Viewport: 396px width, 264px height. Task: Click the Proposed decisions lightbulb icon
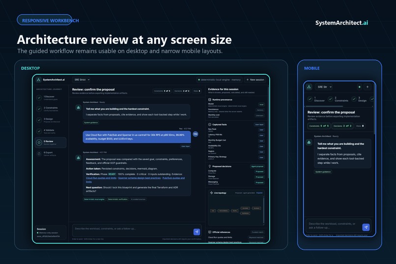pos(210,166)
